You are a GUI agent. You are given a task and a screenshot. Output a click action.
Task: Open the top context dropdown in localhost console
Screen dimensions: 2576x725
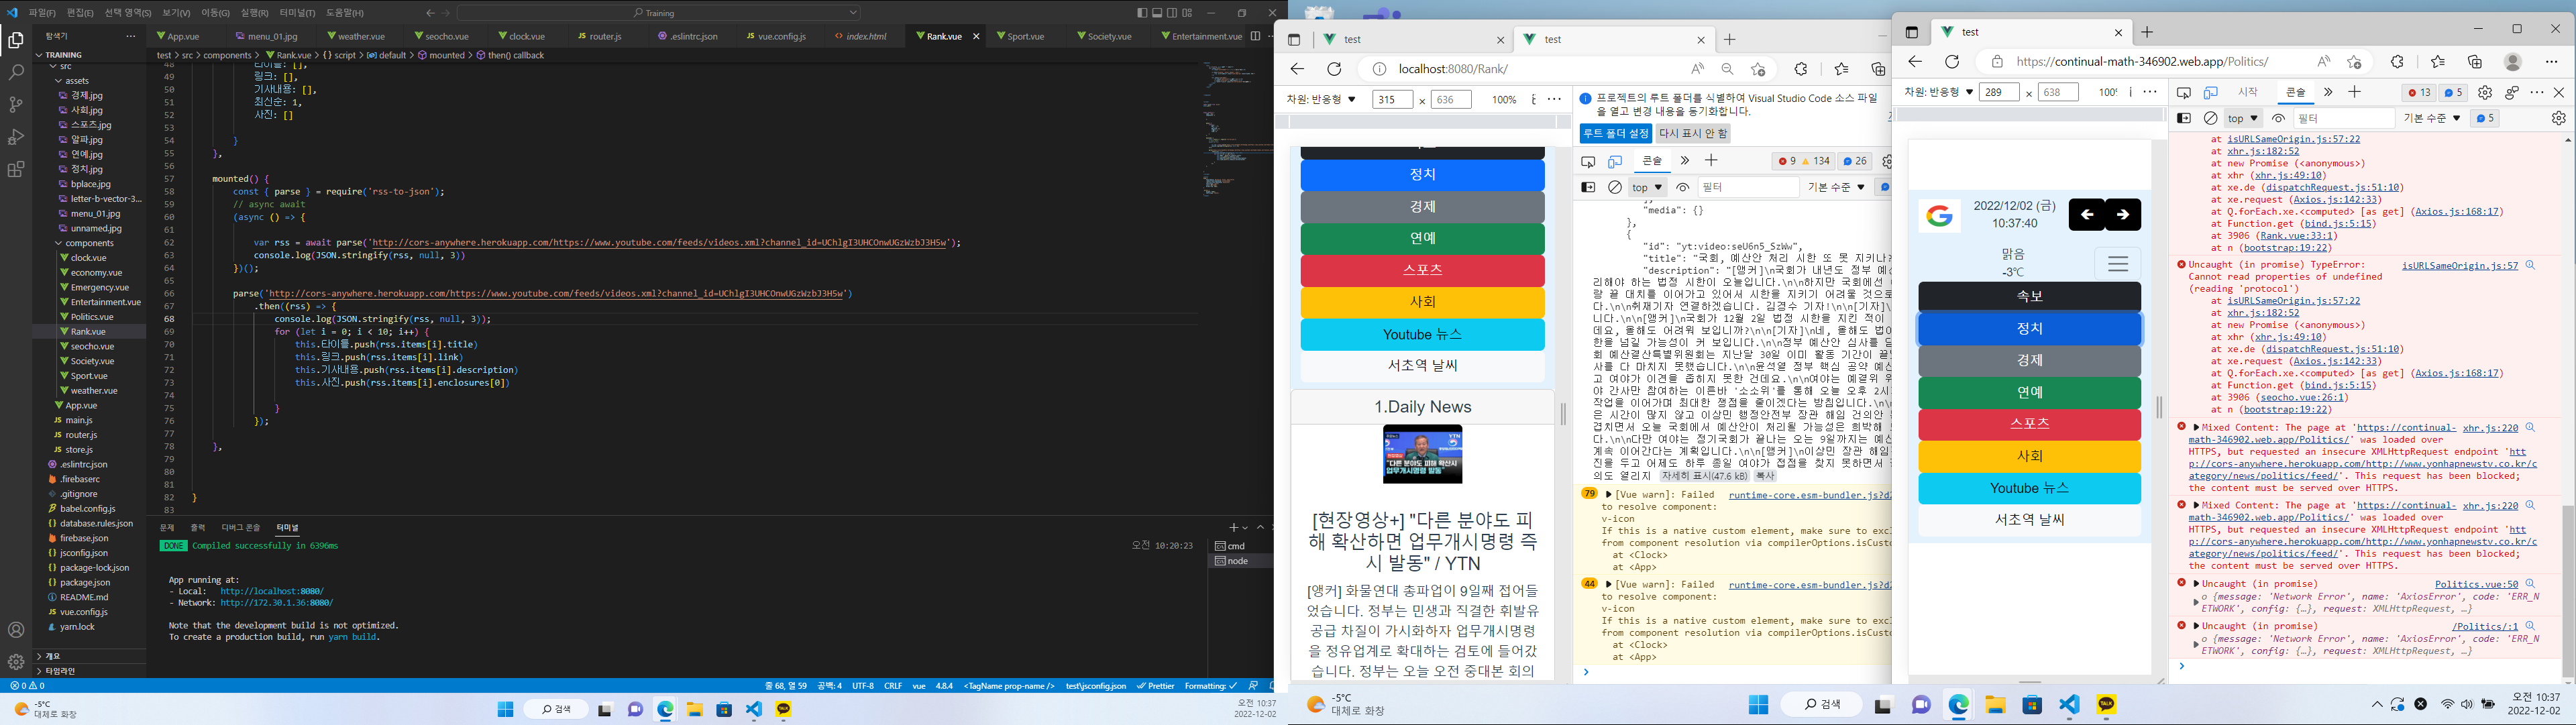pyautogui.click(x=1647, y=187)
